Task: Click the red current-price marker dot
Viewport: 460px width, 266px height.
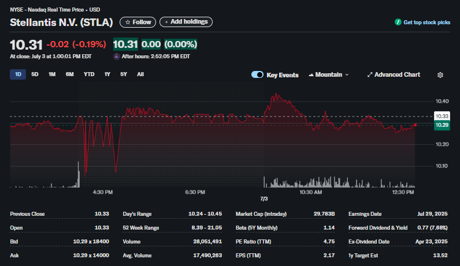Action: pyautogui.click(x=415, y=125)
